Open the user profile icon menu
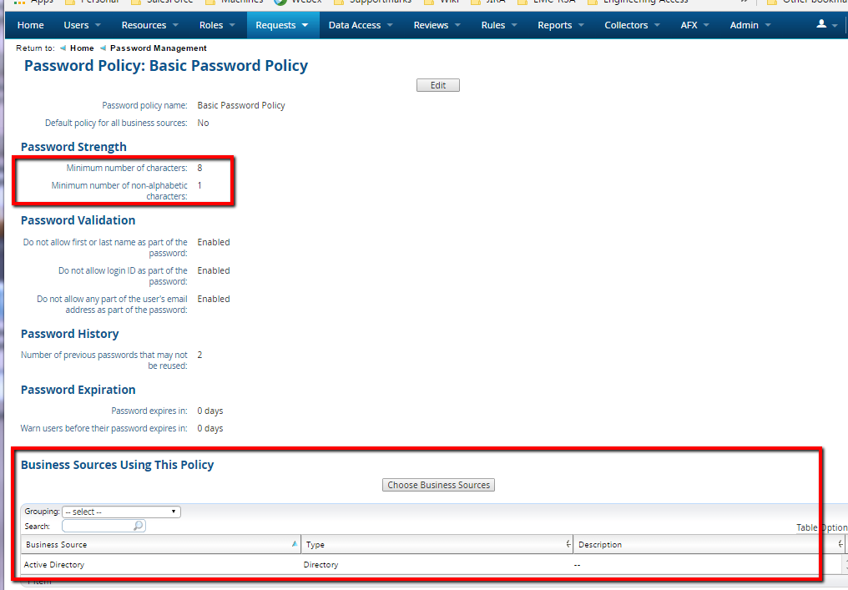Screen dimensions: 848x590 (x=825, y=25)
